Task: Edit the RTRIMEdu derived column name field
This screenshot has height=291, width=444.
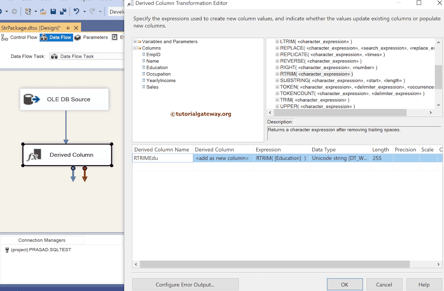Action: (x=163, y=158)
